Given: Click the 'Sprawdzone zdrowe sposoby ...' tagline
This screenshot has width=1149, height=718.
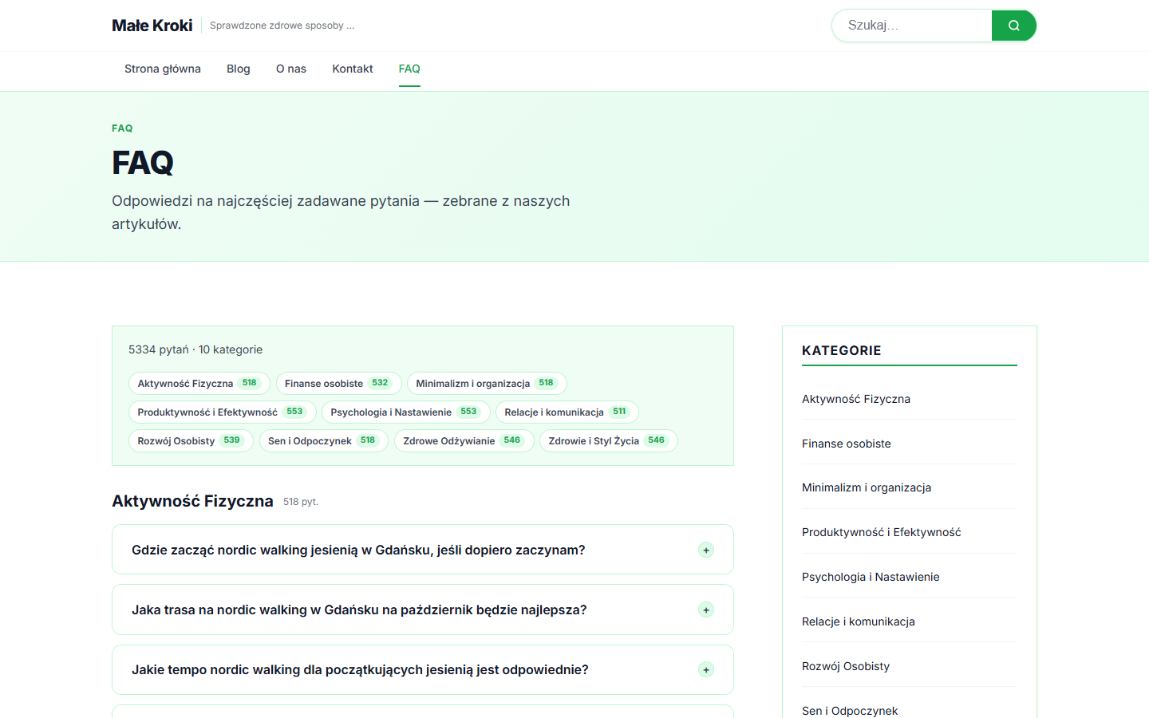Looking at the screenshot, I should pyautogui.click(x=282, y=26).
